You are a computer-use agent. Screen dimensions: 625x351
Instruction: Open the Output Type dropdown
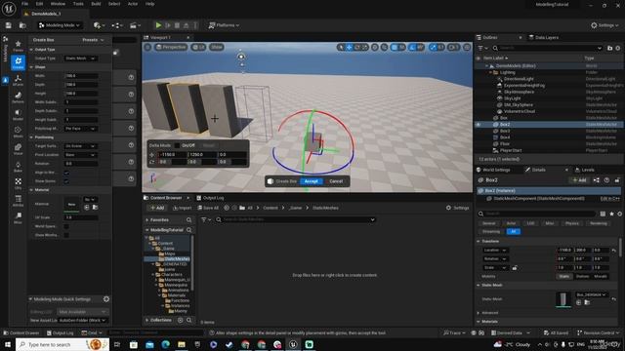pyautogui.click(x=80, y=58)
